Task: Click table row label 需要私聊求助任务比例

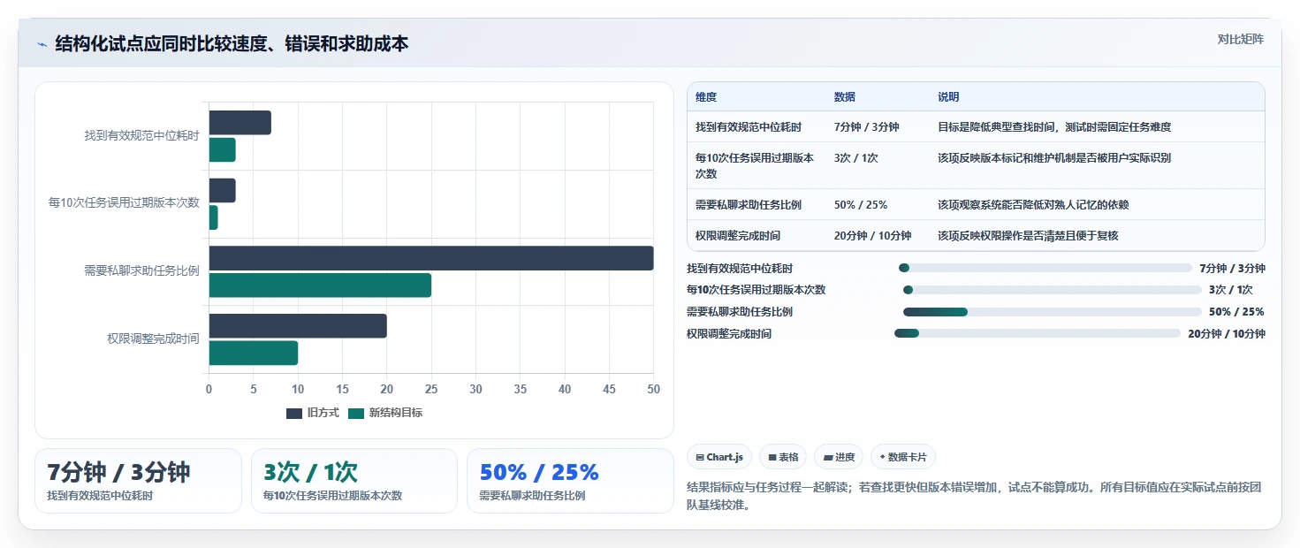Action: pyautogui.click(x=749, y=204)
